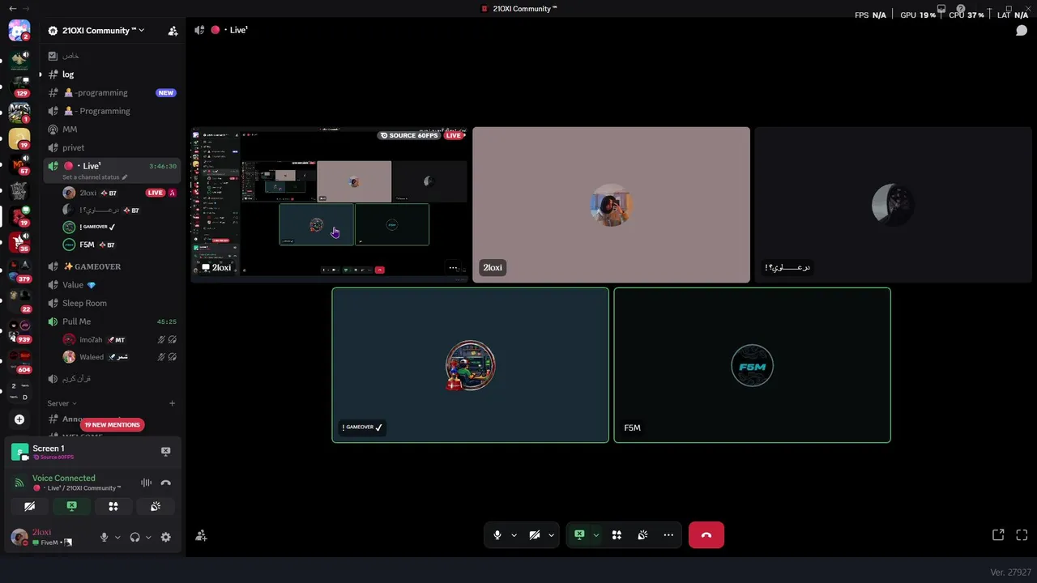
Task: Open server icon with 379 badge
Action: pos(19,270)
